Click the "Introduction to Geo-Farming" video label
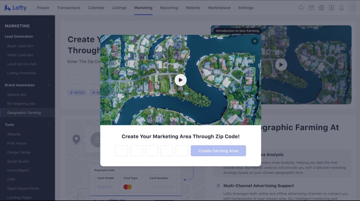 [237, 31]
